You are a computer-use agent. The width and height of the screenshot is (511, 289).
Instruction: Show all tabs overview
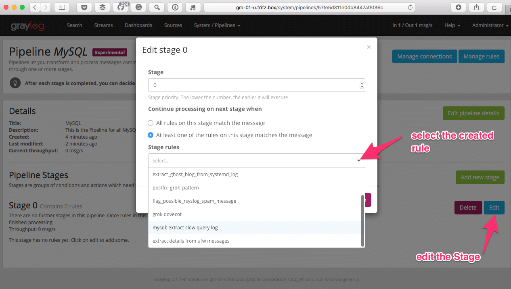point(494,7)
